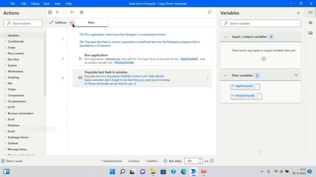The image size is (316, 177).
Task: Open the Subflows dropdown
Action: pos(61,23)
